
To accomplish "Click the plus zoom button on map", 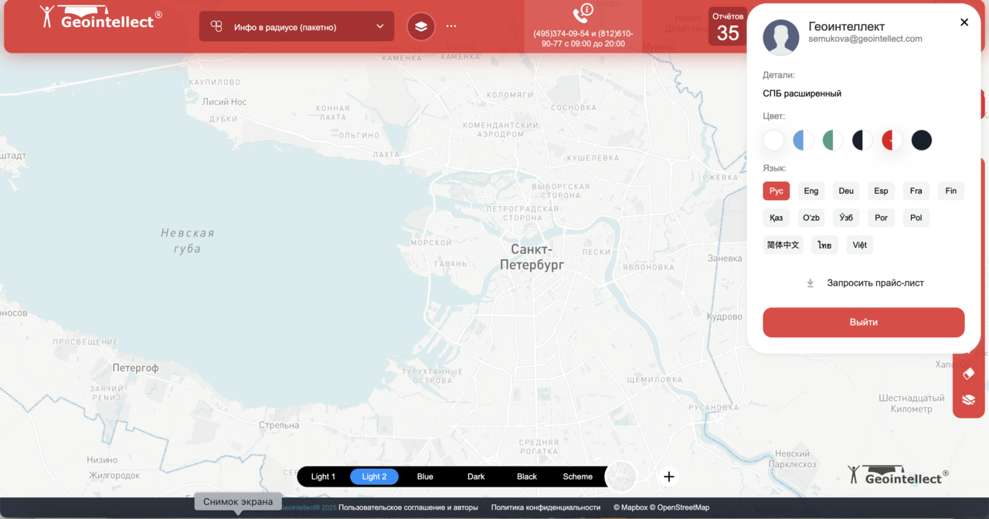I will [x=669, y=477].
